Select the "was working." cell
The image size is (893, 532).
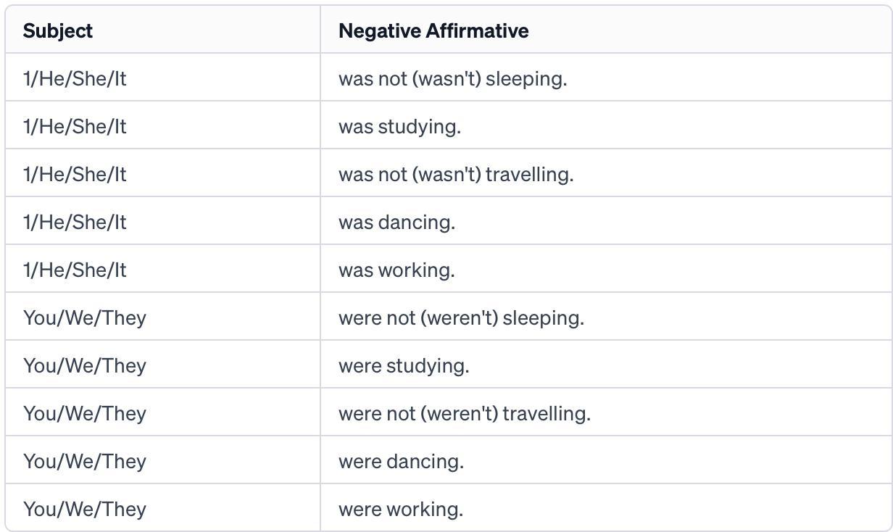[x=396, y=270]
